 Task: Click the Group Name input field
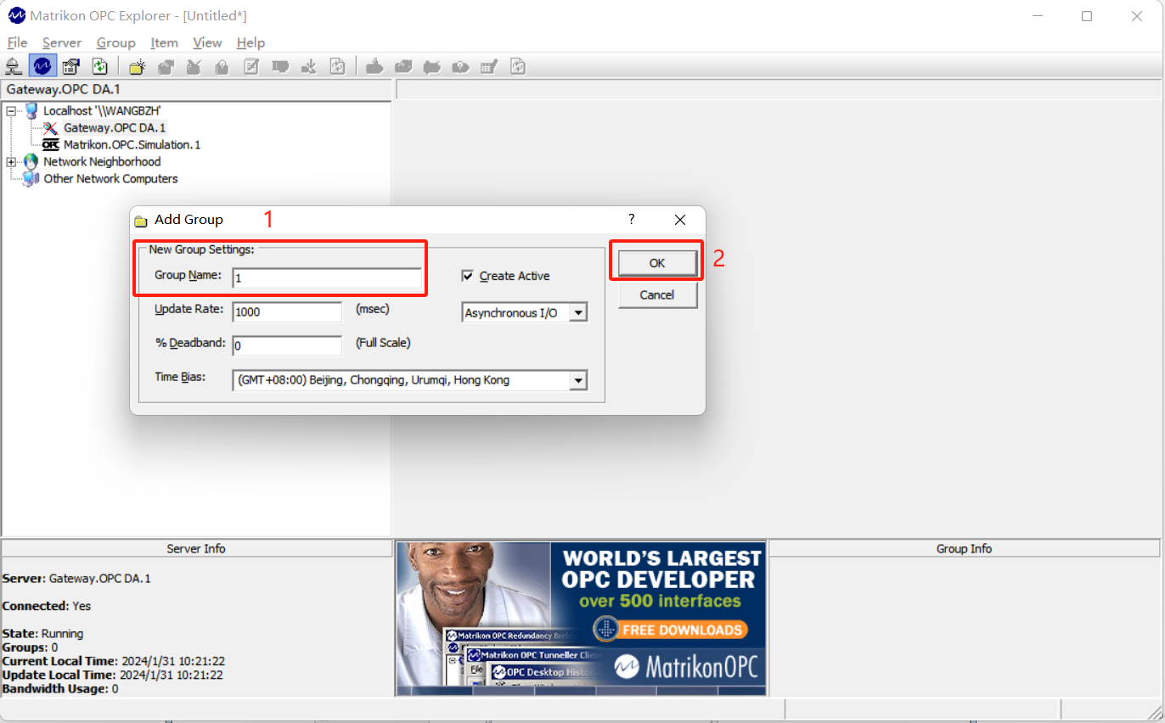click(327, 277)
